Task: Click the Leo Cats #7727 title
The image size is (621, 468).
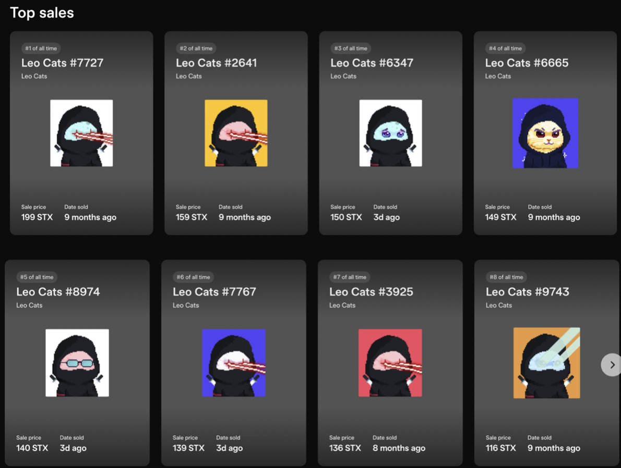Action: [62, 63]
